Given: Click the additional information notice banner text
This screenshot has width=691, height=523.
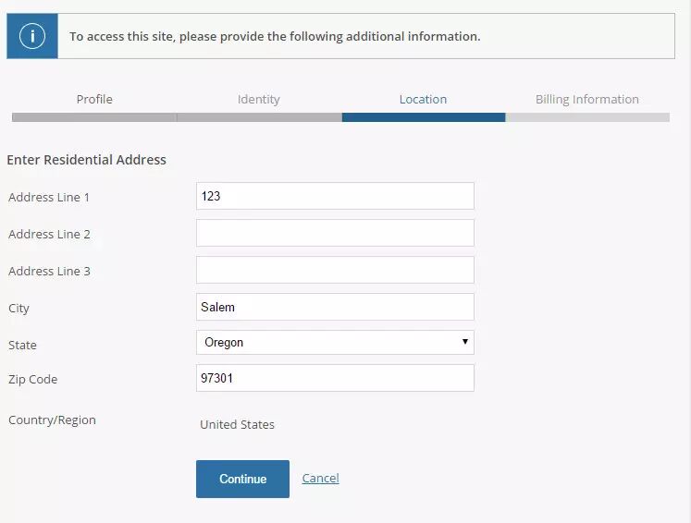Looking at the screenshot, I should (275, 36).
